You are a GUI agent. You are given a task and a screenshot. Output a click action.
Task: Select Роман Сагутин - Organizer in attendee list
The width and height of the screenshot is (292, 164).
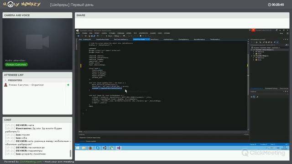click(x=26, y=85)
